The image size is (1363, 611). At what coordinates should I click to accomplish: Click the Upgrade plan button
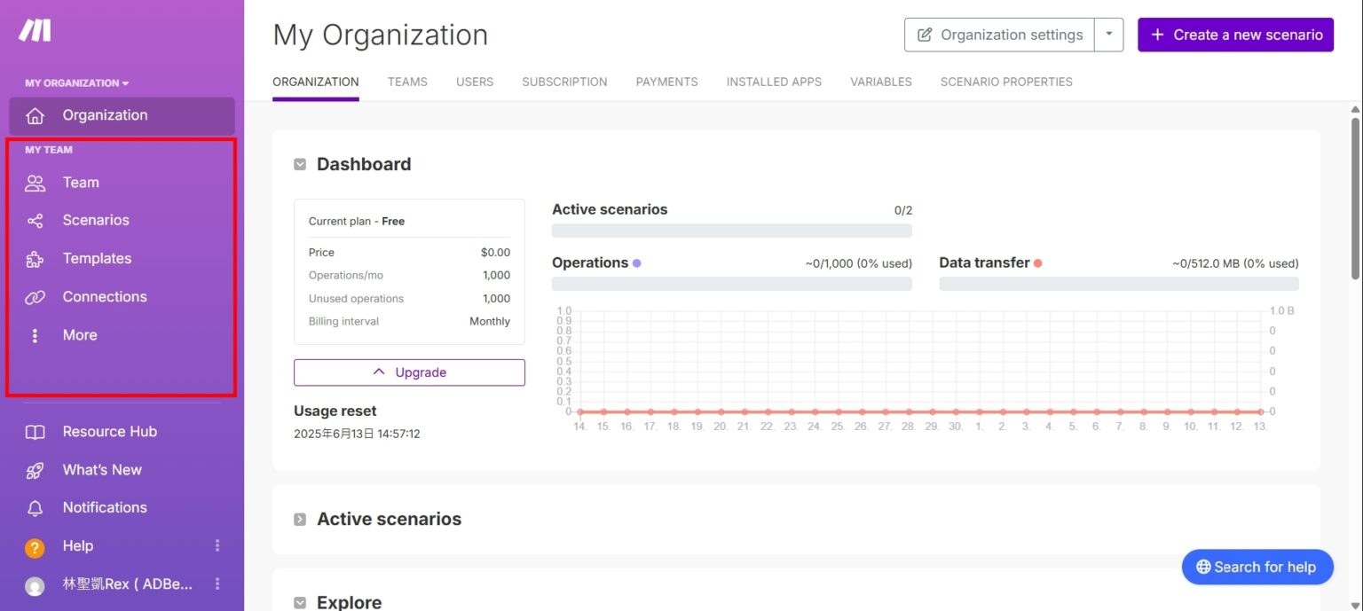pyautogui.click(x=409, y=372)
